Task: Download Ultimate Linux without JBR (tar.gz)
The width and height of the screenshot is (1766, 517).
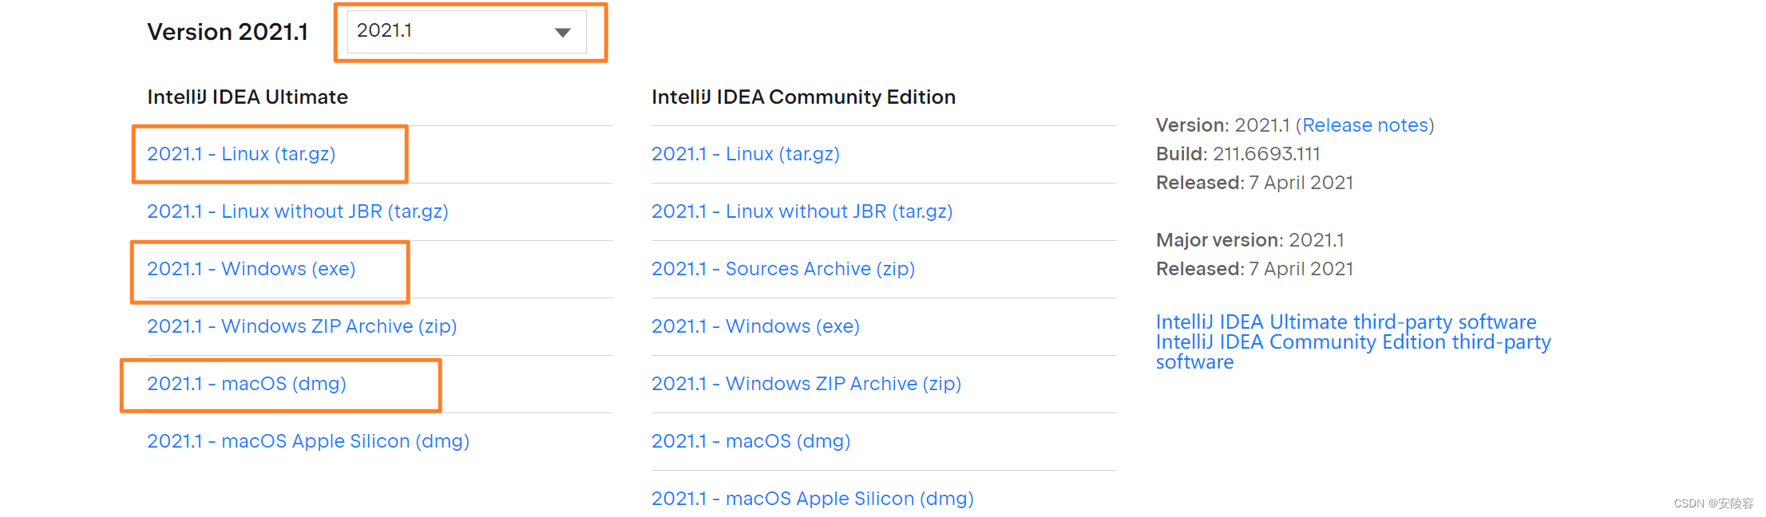Action: click(298, 211)
